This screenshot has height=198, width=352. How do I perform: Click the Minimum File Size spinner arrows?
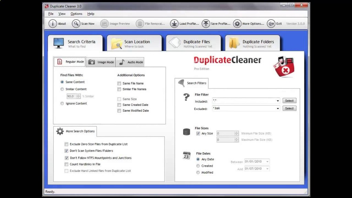click(x=236, y=133)
